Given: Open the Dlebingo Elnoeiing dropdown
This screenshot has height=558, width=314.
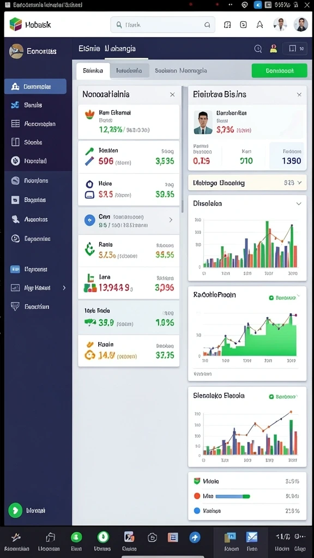Looking at the screenshot, I should [247, 183].
